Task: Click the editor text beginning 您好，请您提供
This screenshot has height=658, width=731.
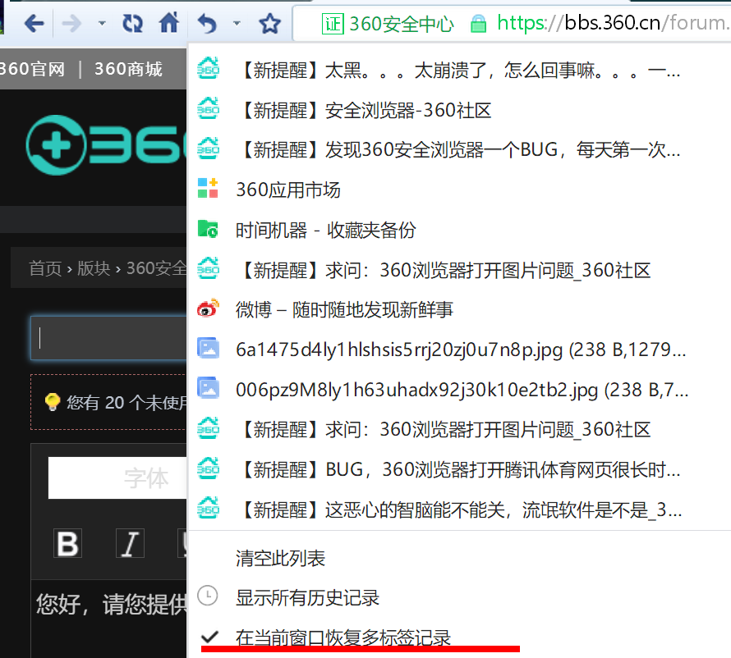Action: coord(111,604)
